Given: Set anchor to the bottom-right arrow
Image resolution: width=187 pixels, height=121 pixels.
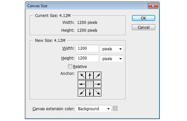Looking at the screenshot, I should (97, 93).
